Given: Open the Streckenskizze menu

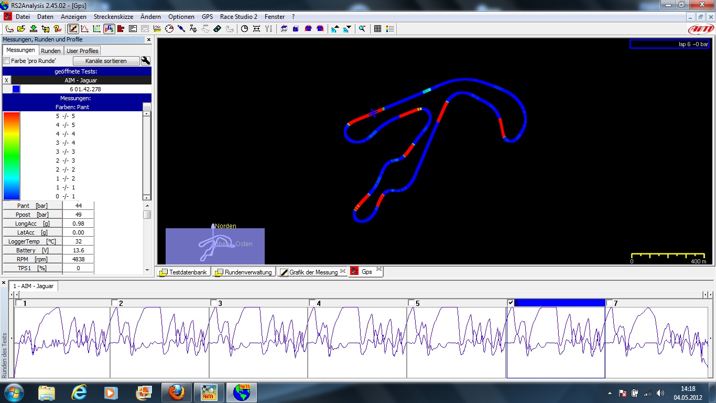Looking at the screenshot, I should pyautogui.click(x=113, y=17).
